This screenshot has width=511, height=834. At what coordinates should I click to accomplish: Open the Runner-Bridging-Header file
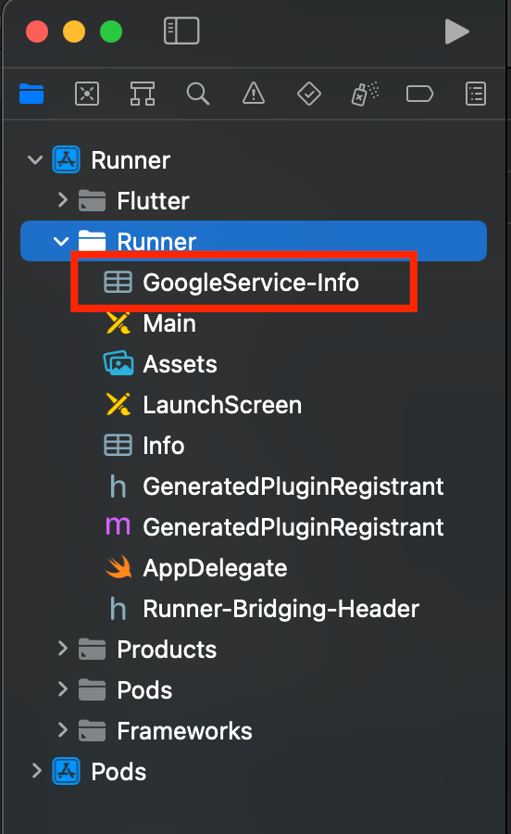point(281,609)
